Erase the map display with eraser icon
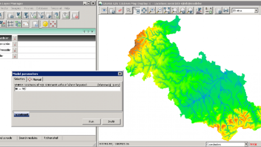 click(120, 11)
